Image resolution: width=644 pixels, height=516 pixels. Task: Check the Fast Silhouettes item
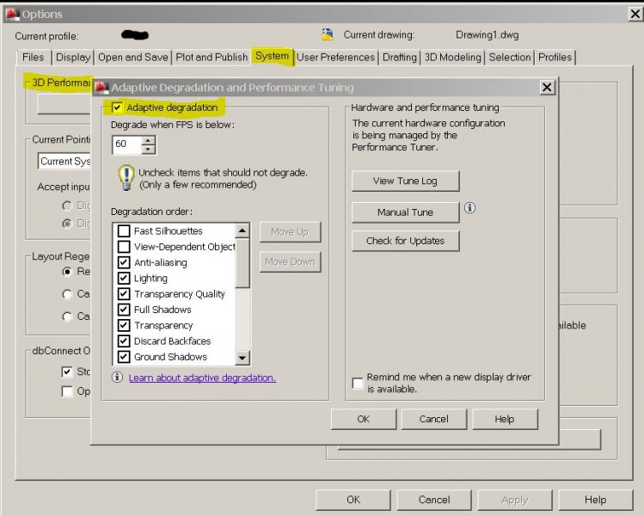pyautogui.click(x=124, y=230)
